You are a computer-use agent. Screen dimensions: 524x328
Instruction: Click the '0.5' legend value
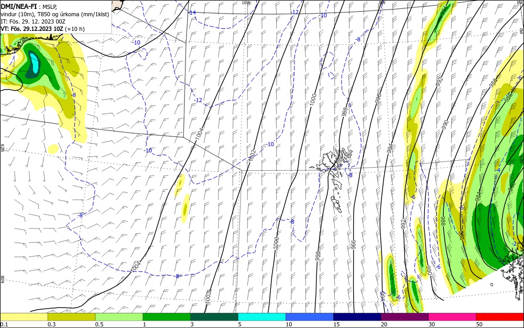coord(99,324)
